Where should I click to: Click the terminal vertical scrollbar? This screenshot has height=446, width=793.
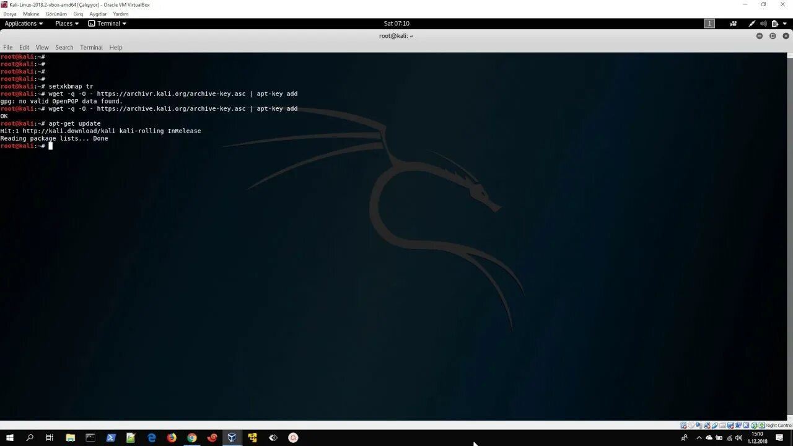(x=790, y=235)
